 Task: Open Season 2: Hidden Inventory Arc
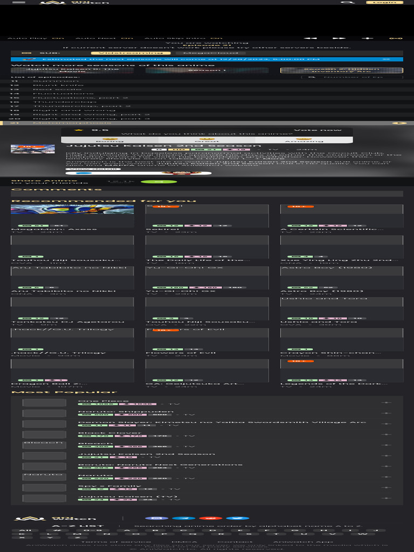(x=341, y=70)
